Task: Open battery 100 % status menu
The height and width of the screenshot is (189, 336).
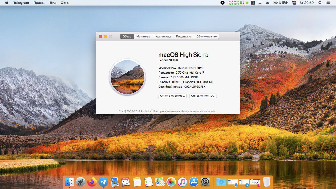Action: point(280,3)
